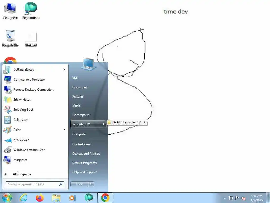Select Recorded TV menu item
270x203 pixels.
(x=88, y=124)
